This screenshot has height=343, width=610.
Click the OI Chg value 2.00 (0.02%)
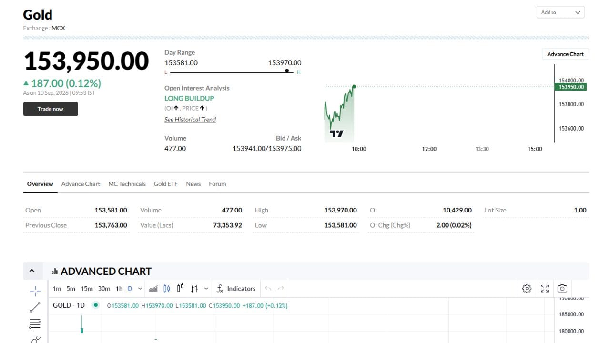(454, 225)
